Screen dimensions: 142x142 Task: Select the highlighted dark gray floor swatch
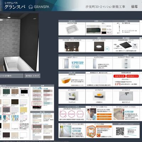37,127
